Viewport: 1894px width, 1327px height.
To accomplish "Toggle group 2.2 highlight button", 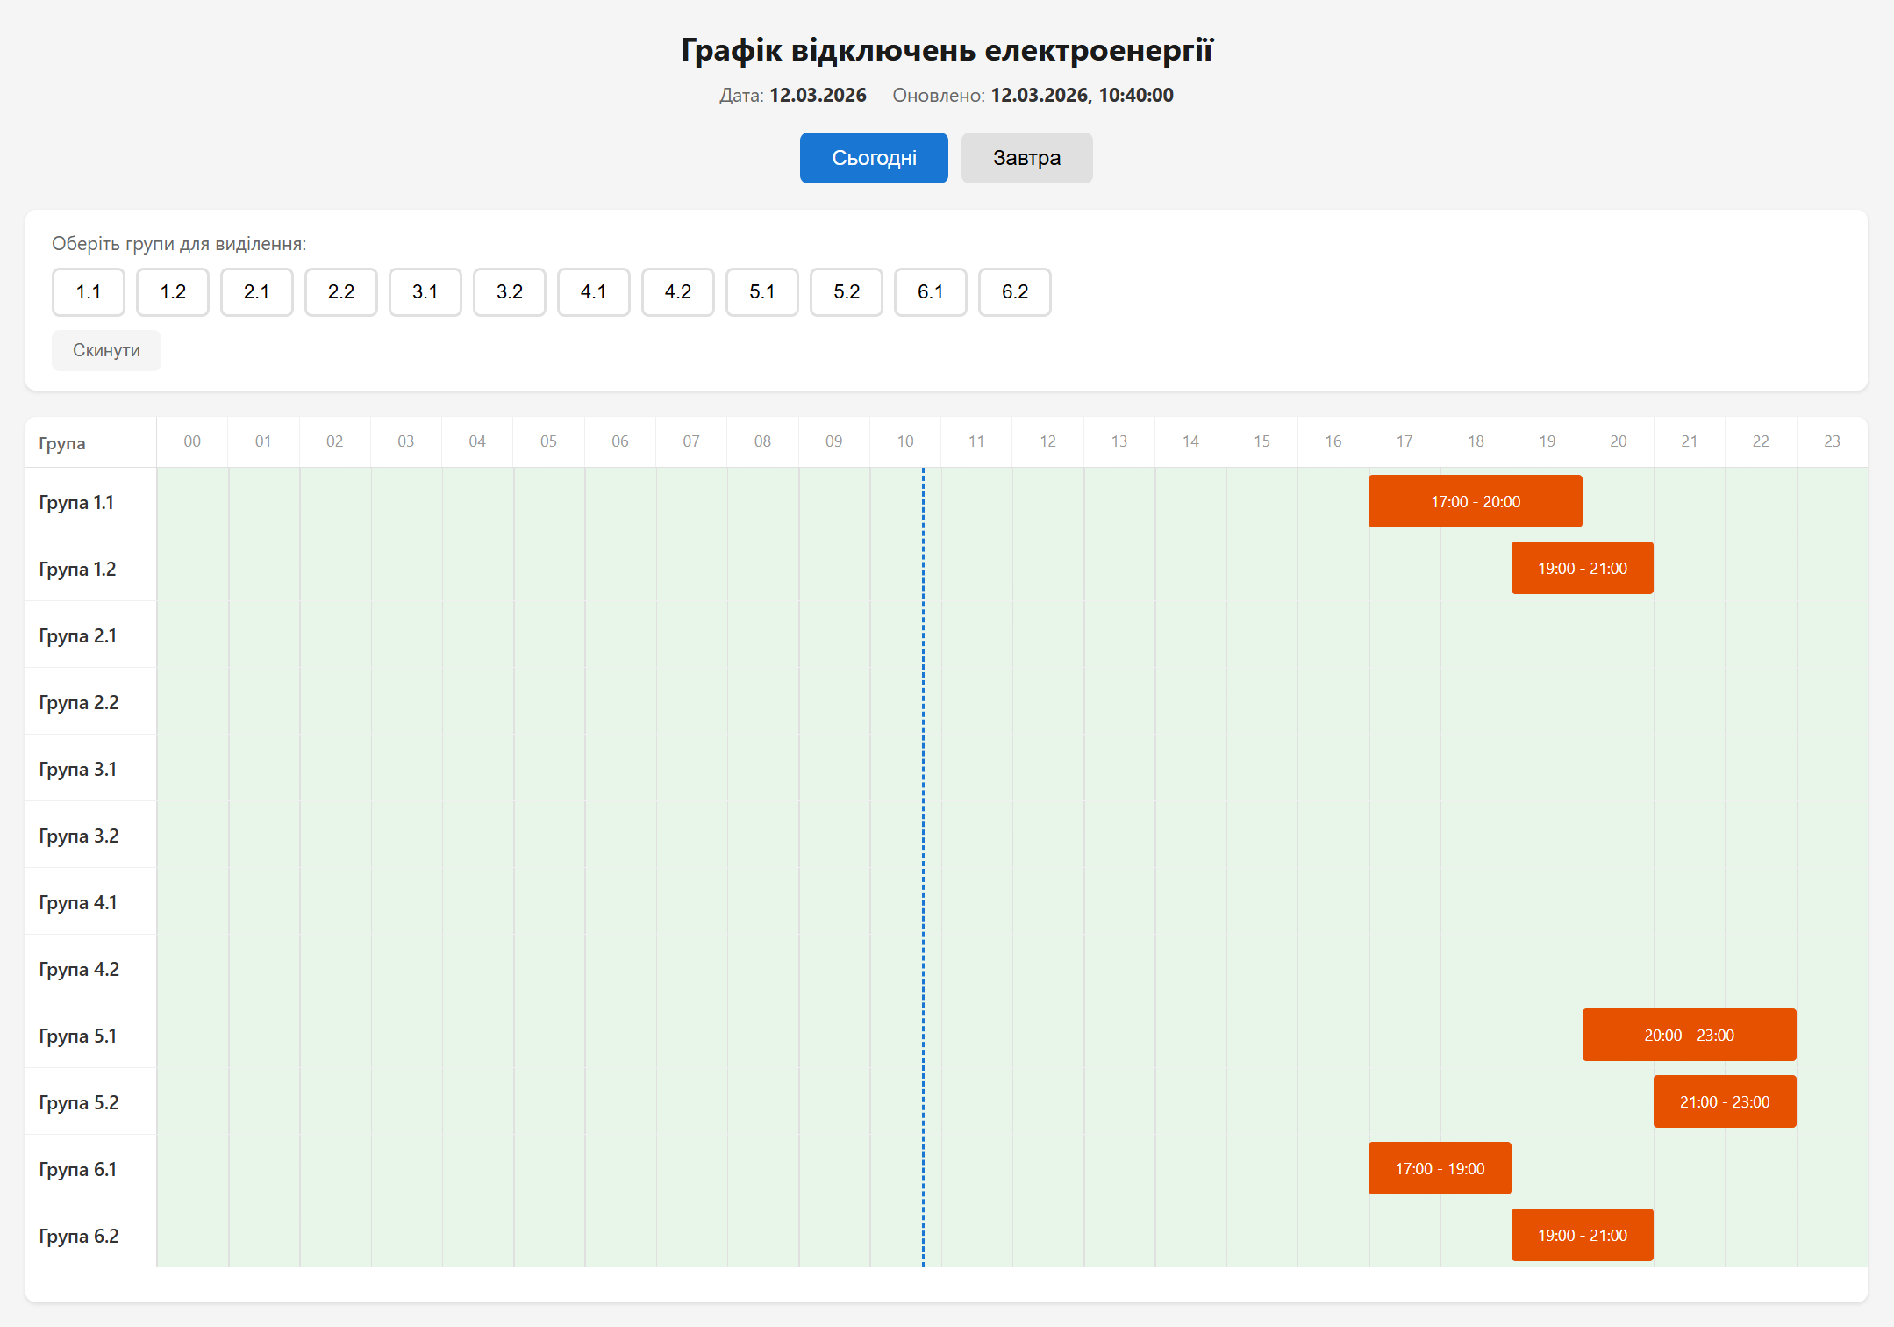I will (341, 292).
